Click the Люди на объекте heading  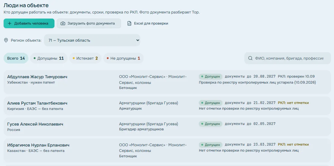[x=26, y=5]
